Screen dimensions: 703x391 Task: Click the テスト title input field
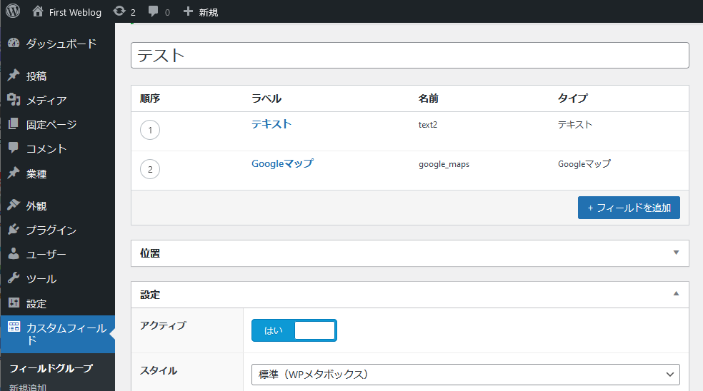click(410, 56)
